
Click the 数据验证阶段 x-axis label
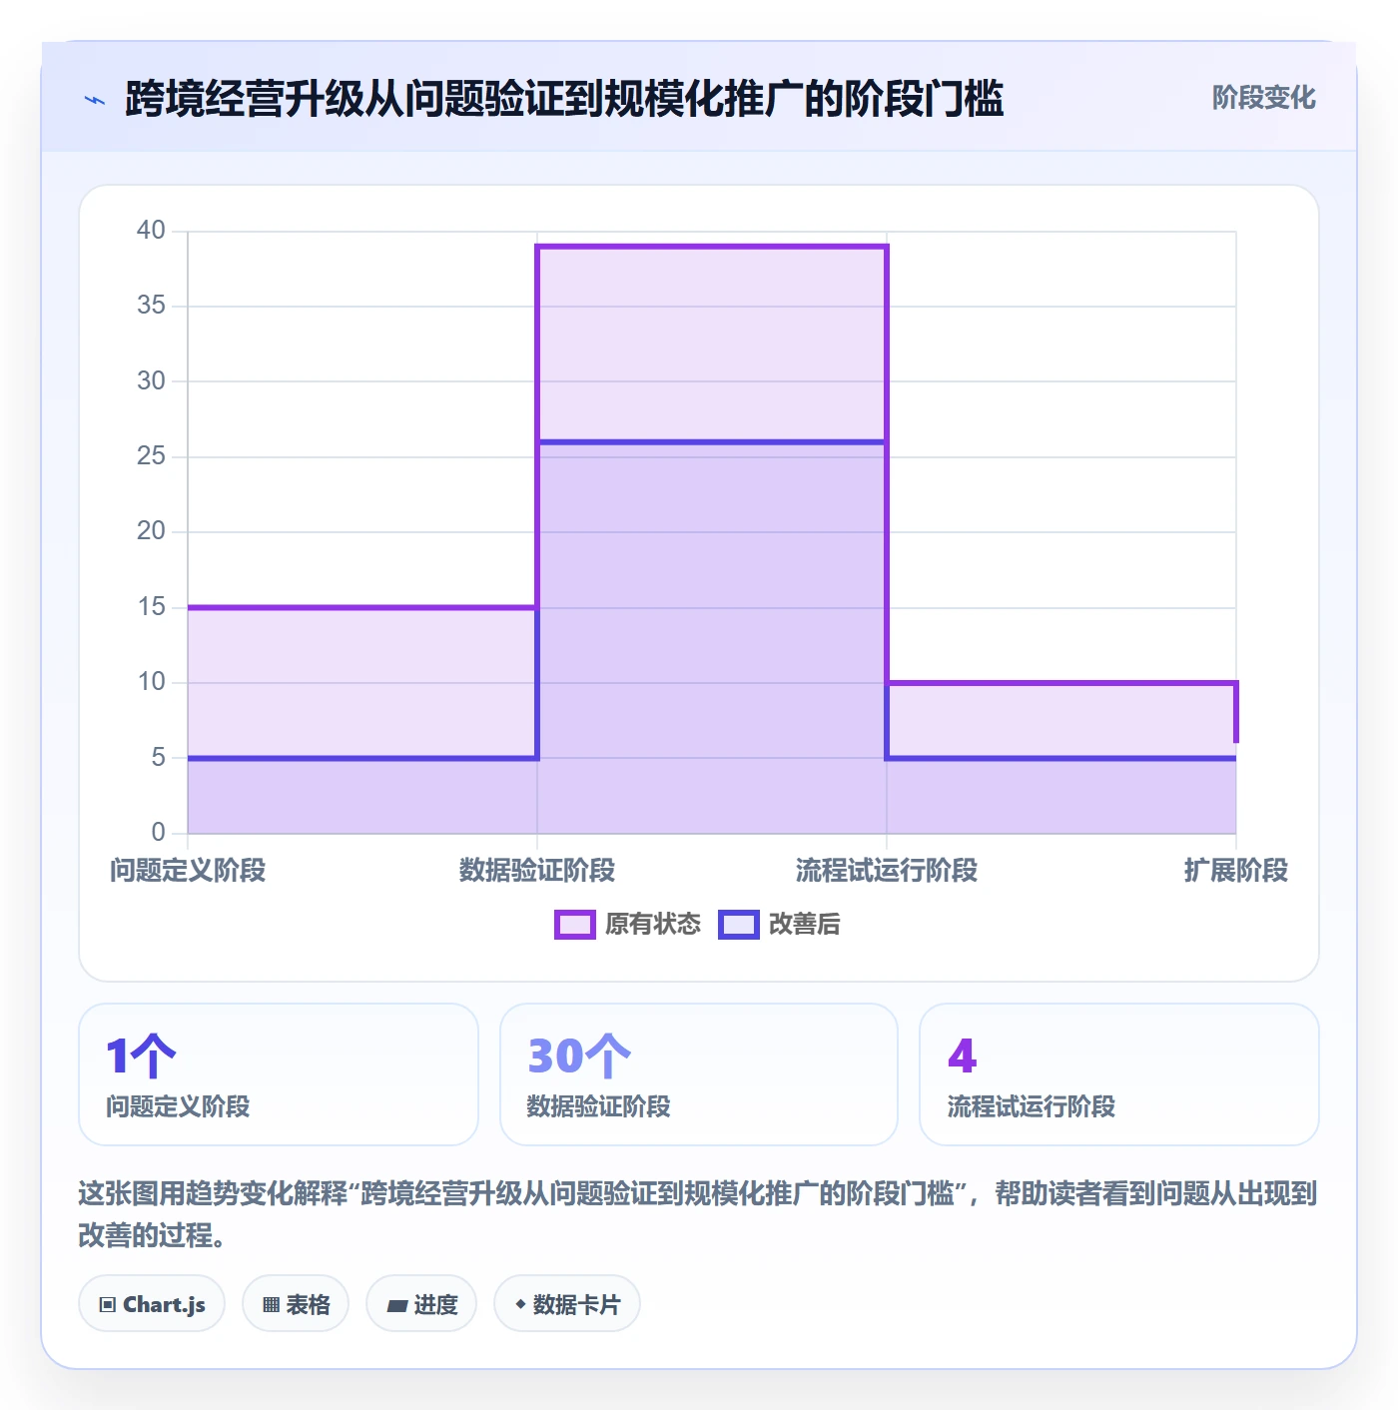coord(537,871)
